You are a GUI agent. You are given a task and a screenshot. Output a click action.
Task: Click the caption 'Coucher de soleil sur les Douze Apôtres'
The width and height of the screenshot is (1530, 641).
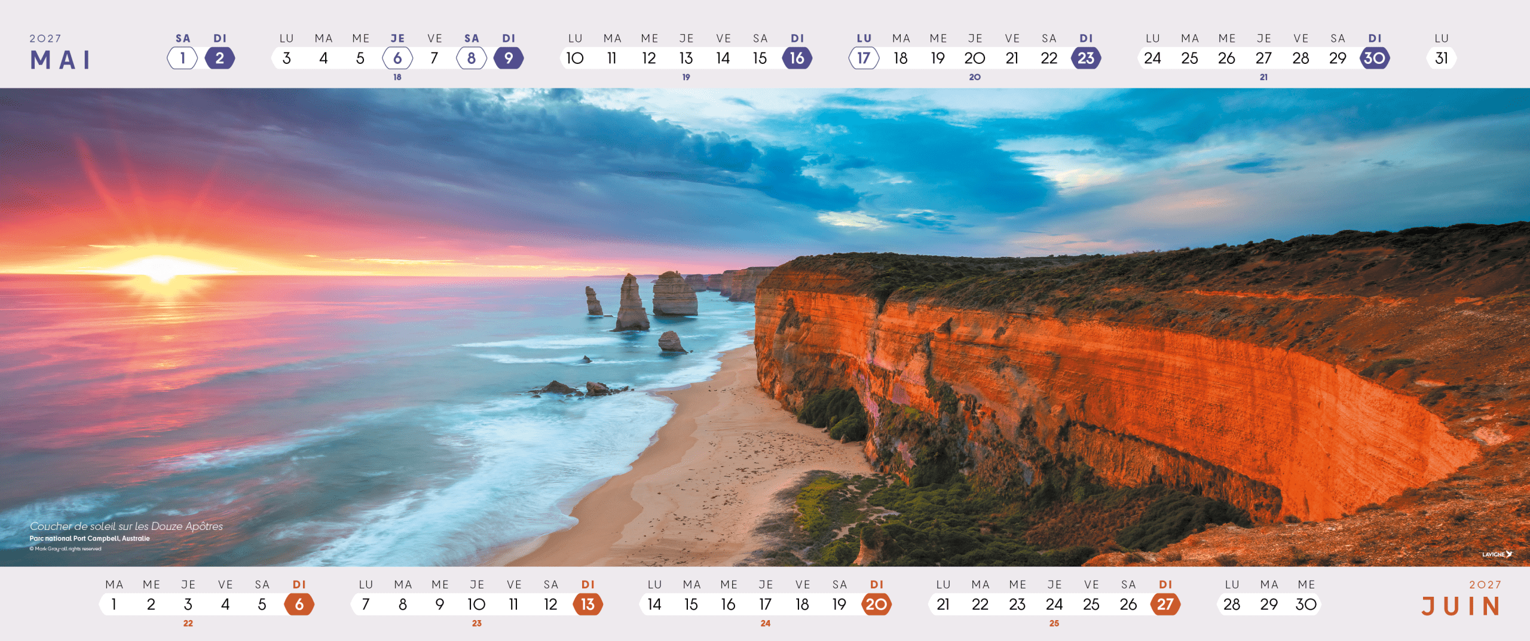click(x=126, y=526)
